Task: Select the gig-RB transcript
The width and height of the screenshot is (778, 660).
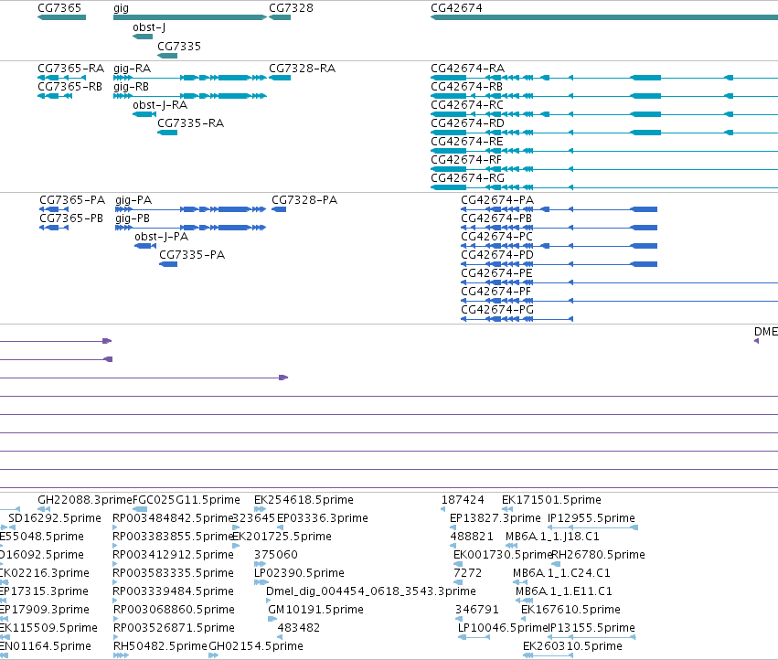Action: 190,96
